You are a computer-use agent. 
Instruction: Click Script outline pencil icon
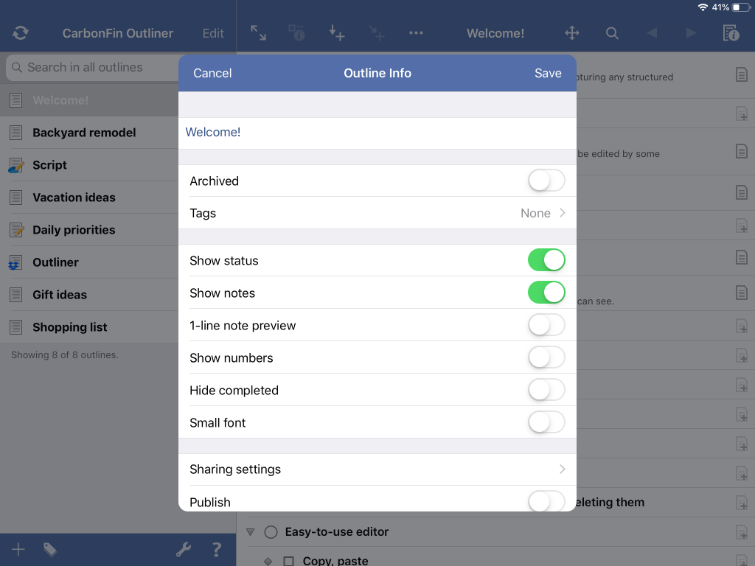[16, 165]
